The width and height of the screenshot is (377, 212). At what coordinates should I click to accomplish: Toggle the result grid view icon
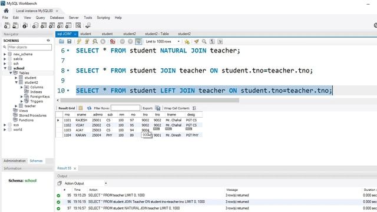point(81,108)
